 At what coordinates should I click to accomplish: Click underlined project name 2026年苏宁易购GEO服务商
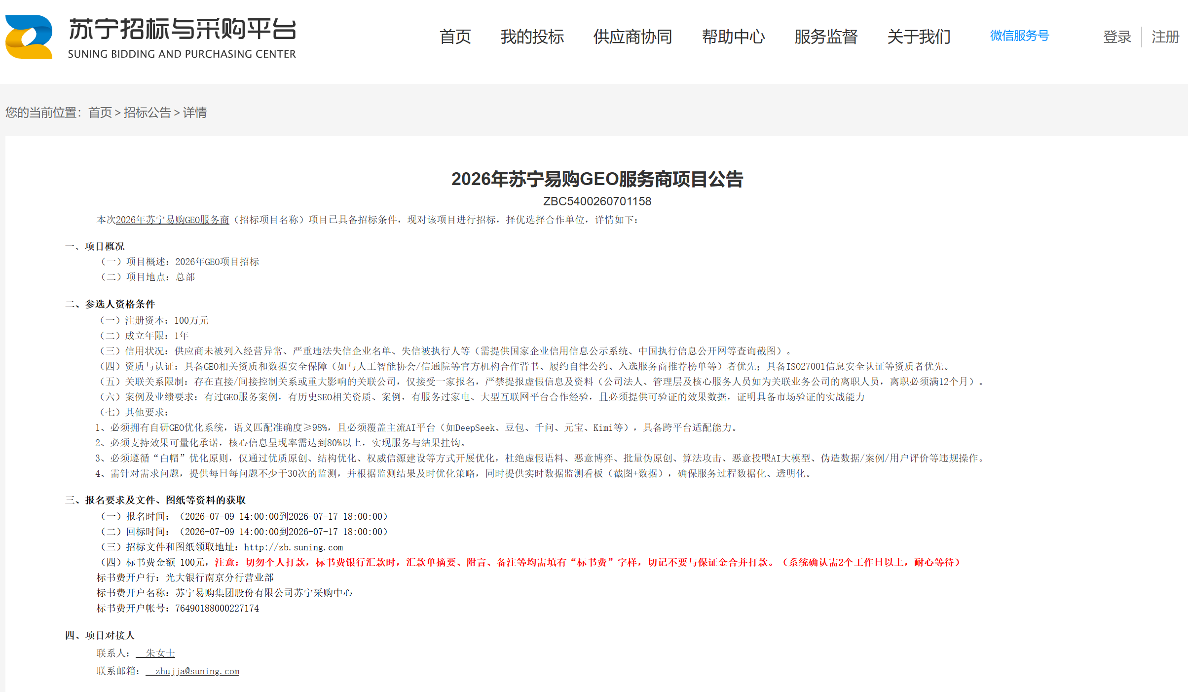[x=173, y=220]
